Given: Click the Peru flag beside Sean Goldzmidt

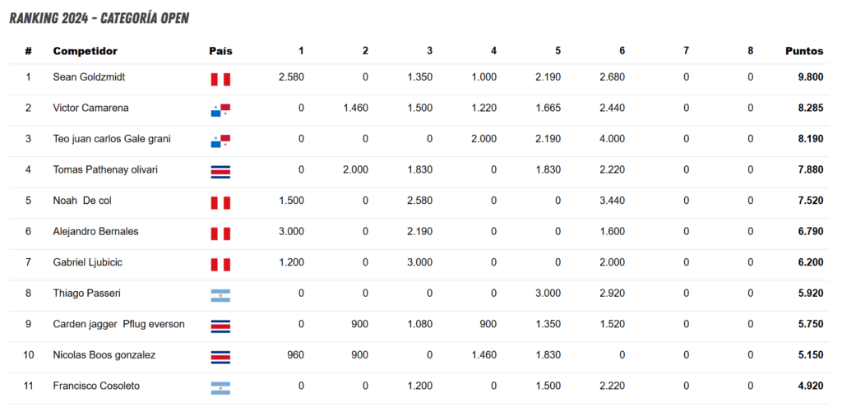Looking at the screenshot, I should (x=220, y=80).
